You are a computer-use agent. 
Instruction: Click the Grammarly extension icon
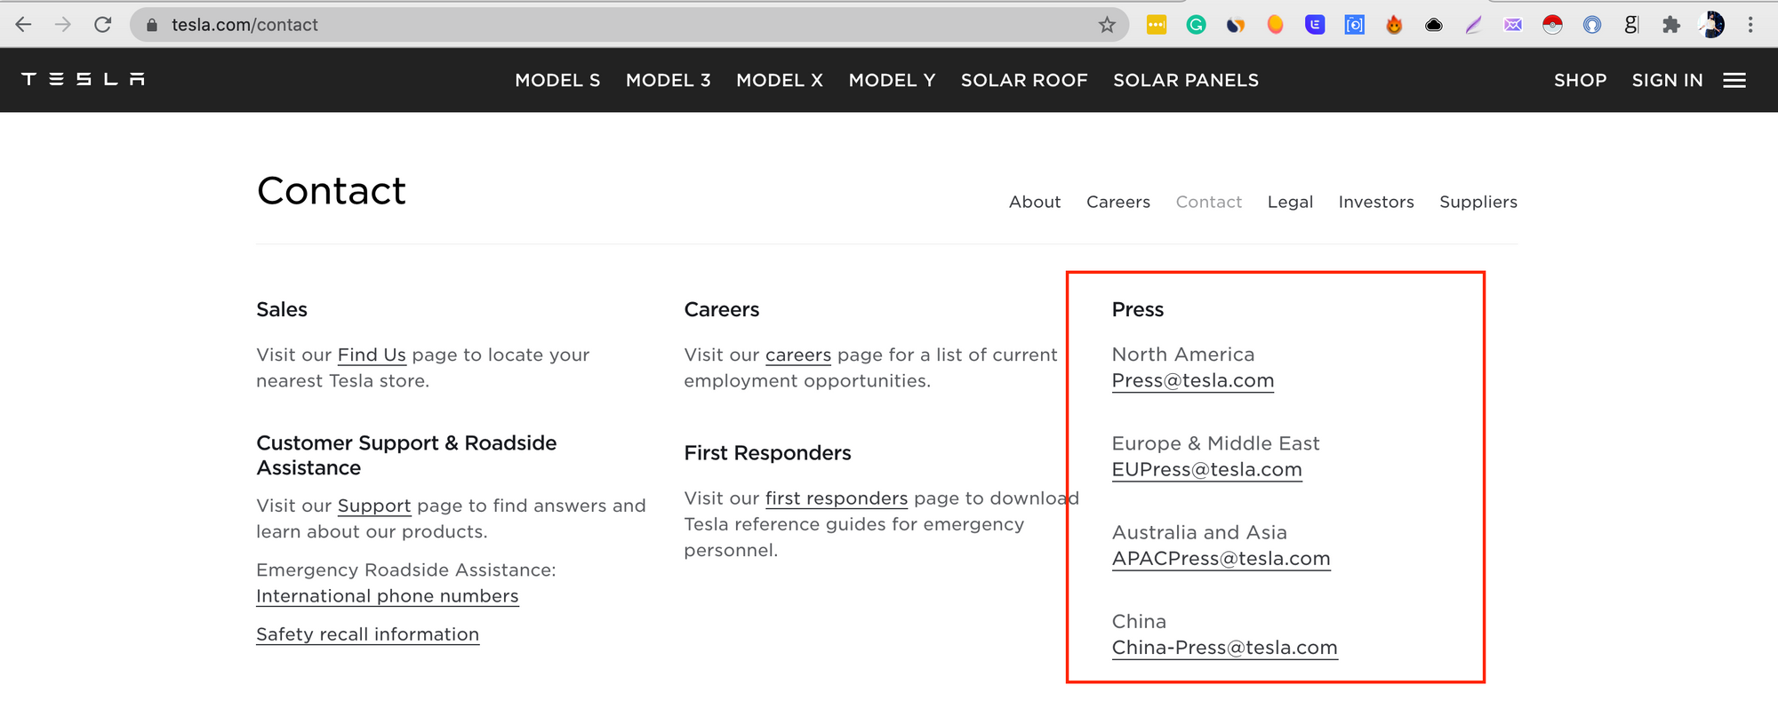click(1196, 25)
